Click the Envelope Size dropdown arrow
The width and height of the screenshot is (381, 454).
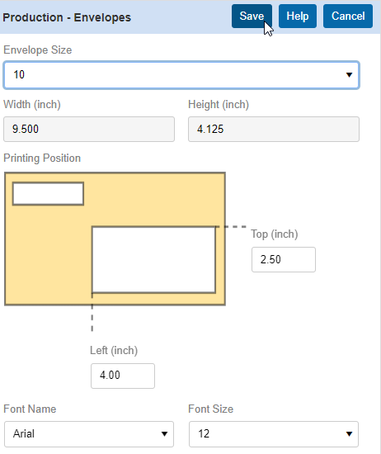(349, 75)
